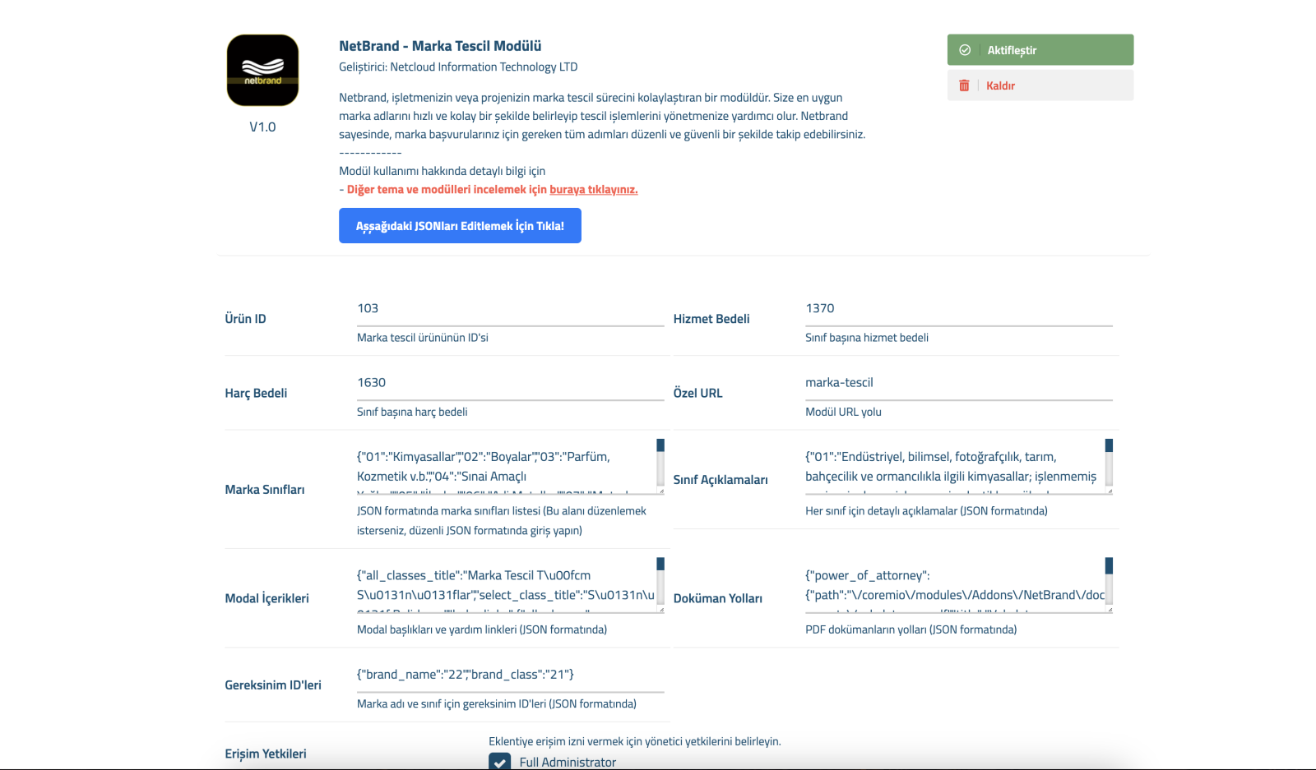
Task: Click the hint 'Sınıf başına hizmet bedeli'
Action: [867, 338]
